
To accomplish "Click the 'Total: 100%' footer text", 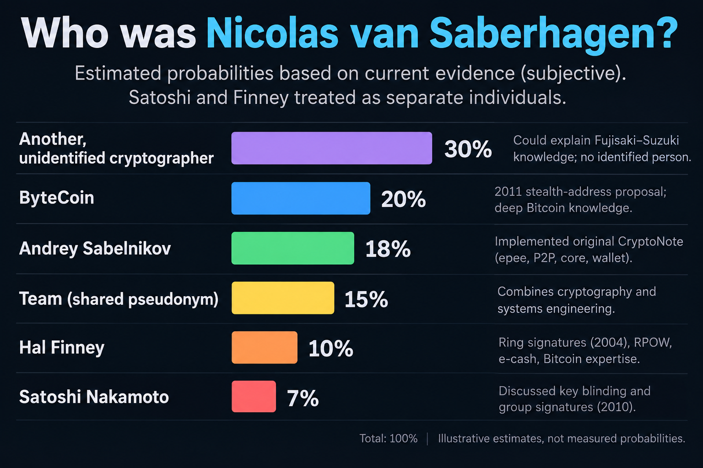I will click(x=388, y=439).
